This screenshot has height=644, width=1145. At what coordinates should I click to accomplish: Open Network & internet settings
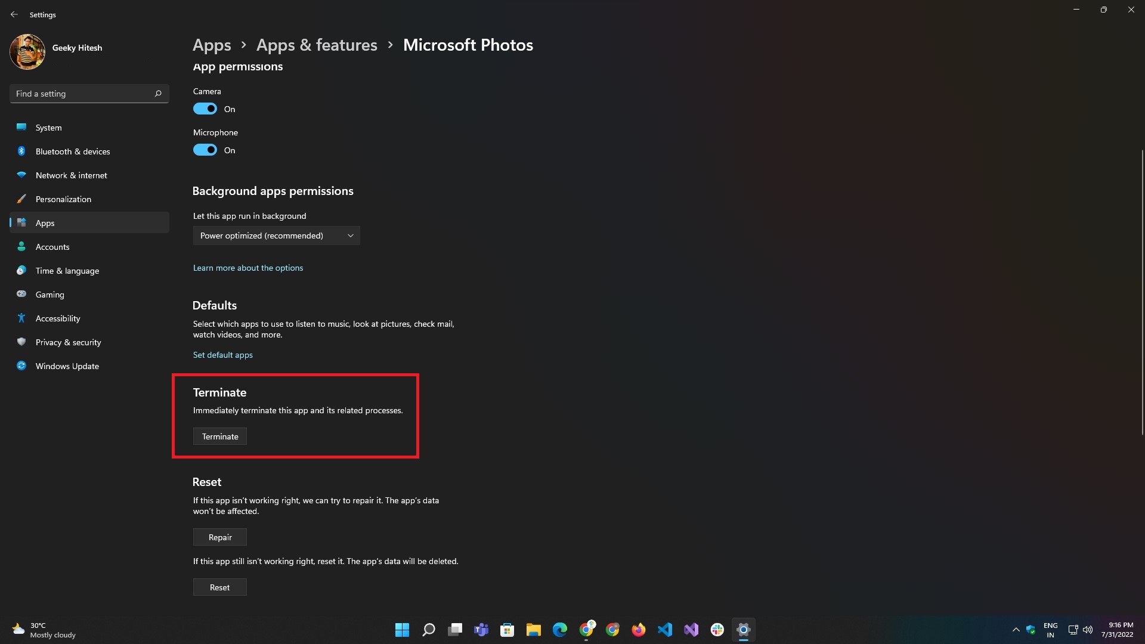pyautogui.click(x=70, y=175)
